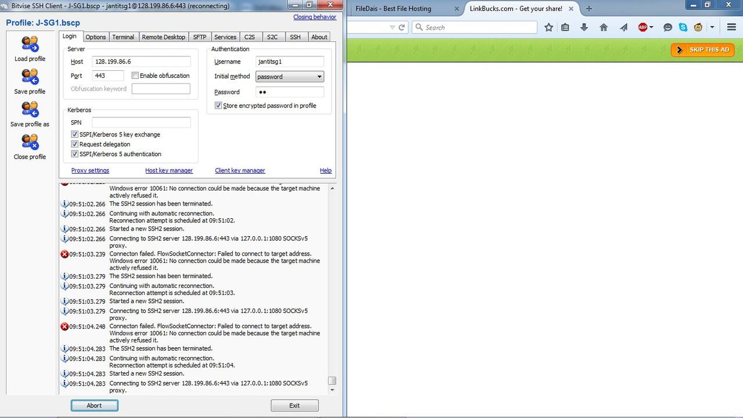Click the SPN input field
This screenshot has height=418, width=743.
tap(141, 122)
